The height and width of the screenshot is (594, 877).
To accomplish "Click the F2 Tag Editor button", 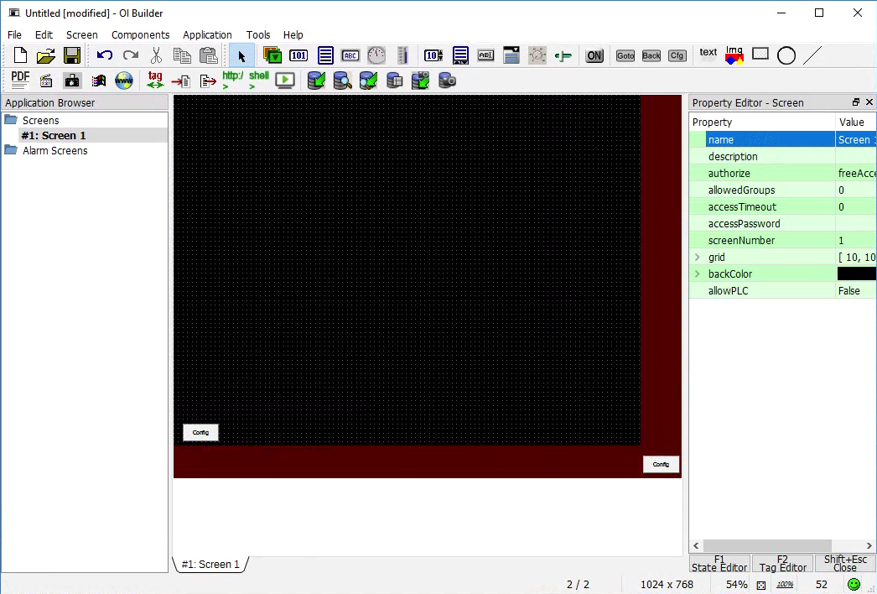I will point(782,564).
